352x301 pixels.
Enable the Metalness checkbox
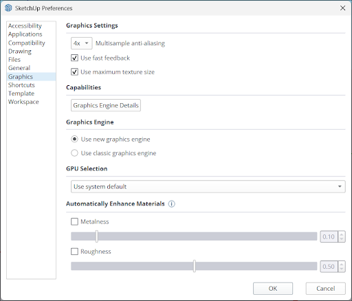[74, 221]
